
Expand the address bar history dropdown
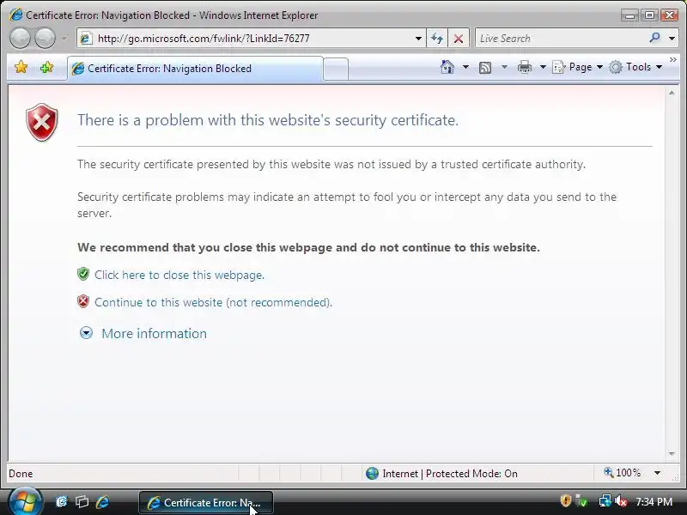coord(418,39)
